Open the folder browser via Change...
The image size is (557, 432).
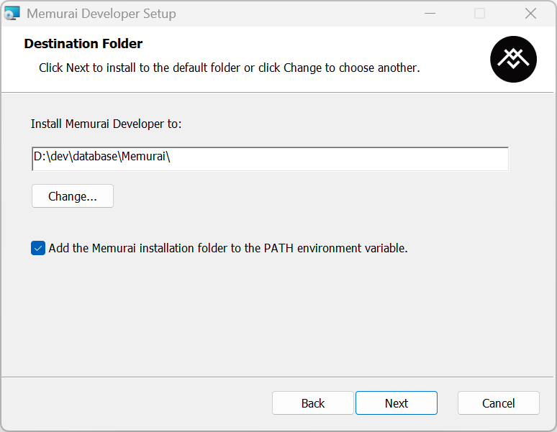click(73, 196)
